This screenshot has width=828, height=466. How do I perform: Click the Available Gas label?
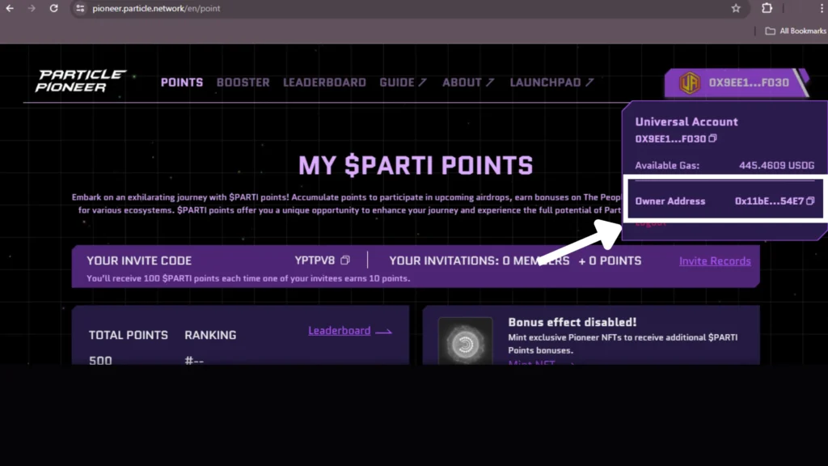coord(667,165)
